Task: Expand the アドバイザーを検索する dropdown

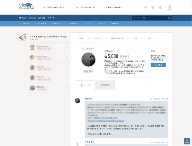Action: click(x=53, y=7)
